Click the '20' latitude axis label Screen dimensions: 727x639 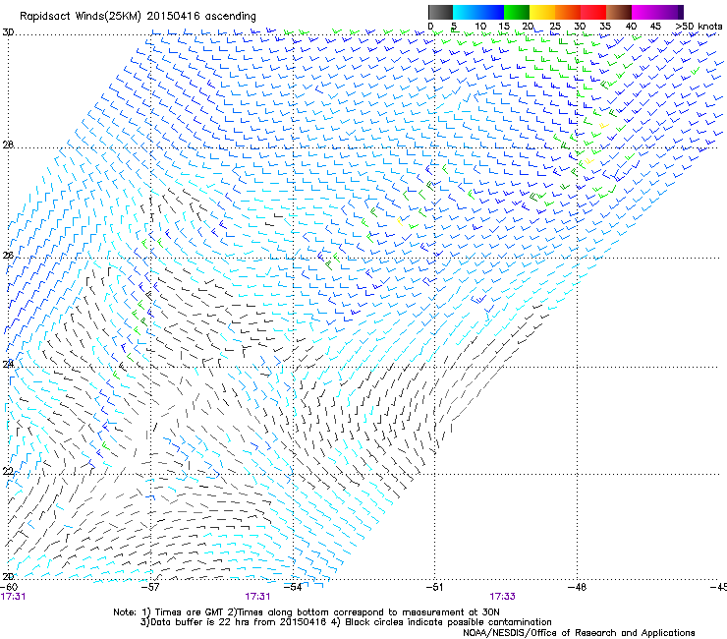(x=8, y=576)
